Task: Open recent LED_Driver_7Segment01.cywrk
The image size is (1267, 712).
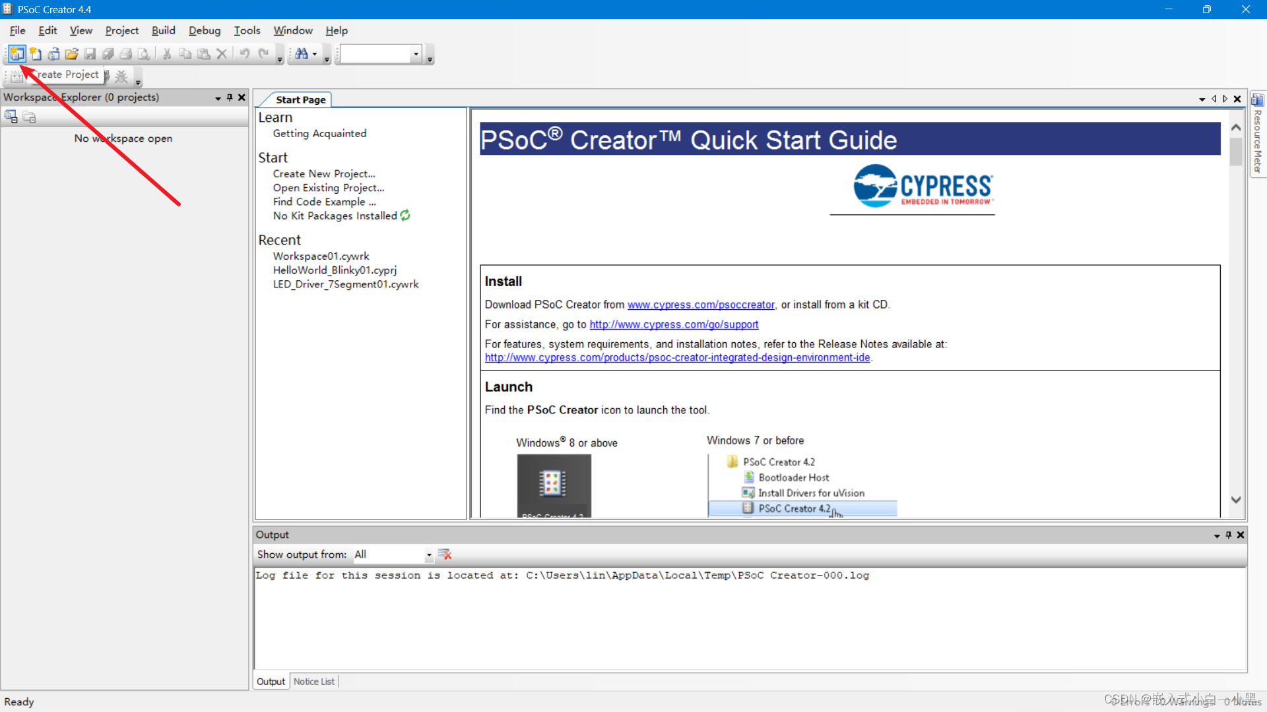Action: (x=346, y=284)
